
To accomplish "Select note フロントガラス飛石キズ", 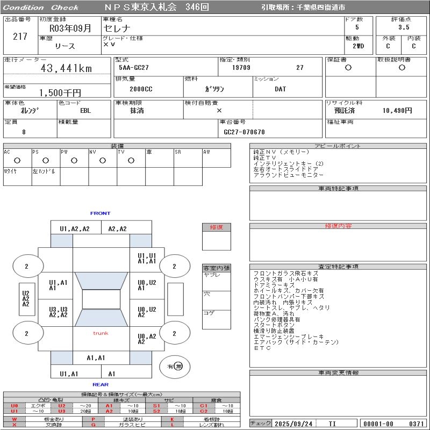I will pyautogui.click(x=286, y=274).
